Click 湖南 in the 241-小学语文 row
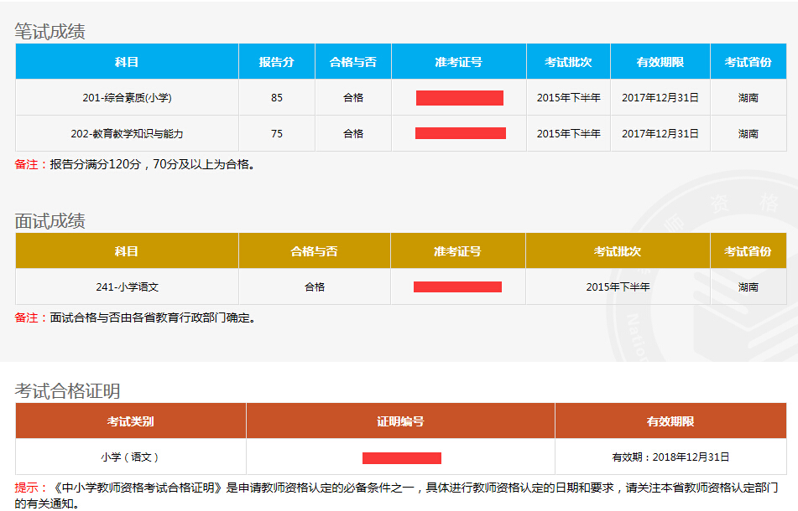The height and width of the screenshot is (511, 798). (748, 287)
